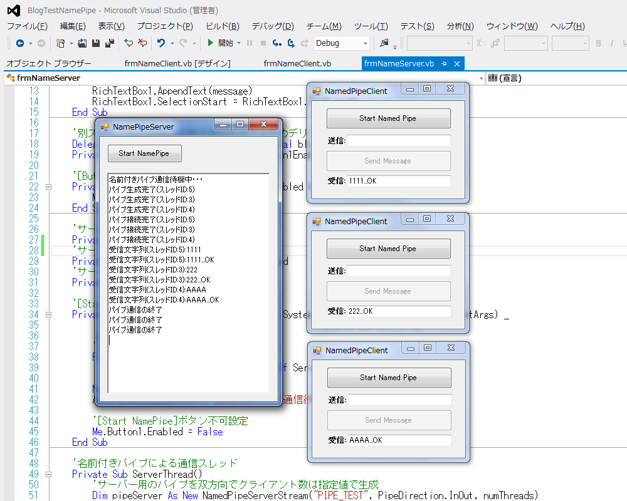Click the log line 受信文字列(スレッドID:4):AAAA..OK
Screen dimensions: 627x501
click(x=164, y=300)
